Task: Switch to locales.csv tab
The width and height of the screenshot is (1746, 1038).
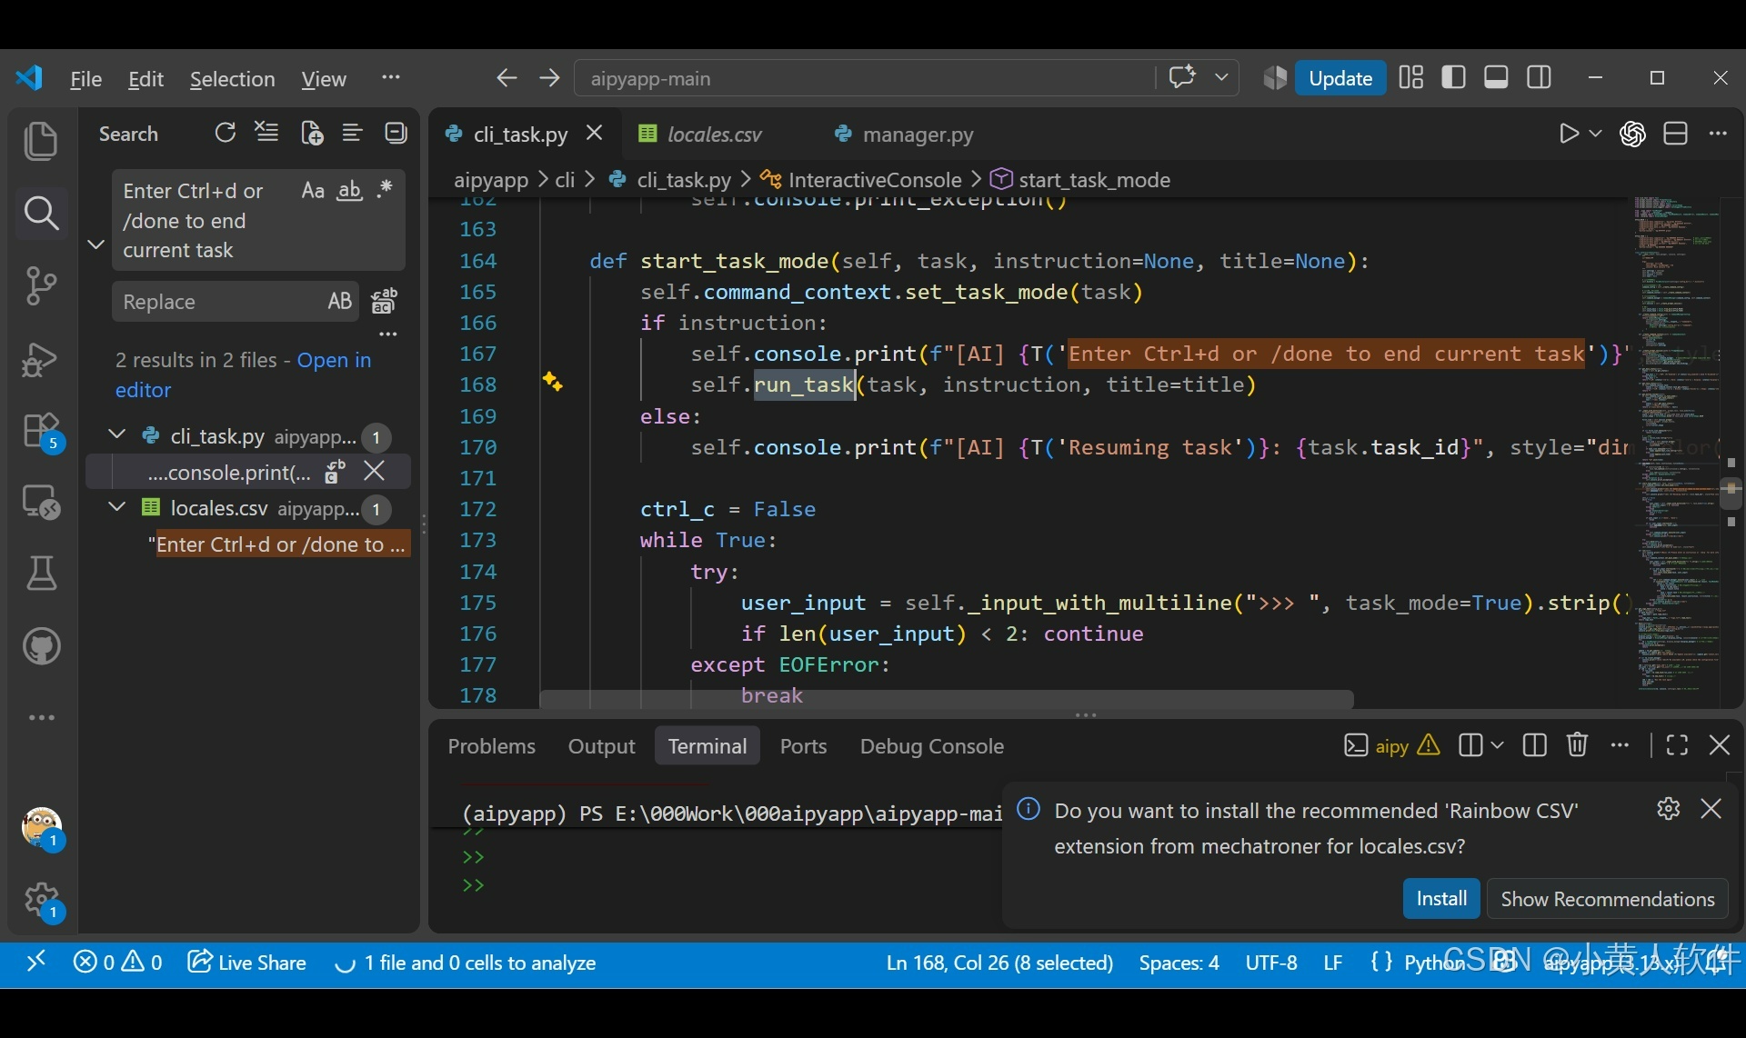Action: 715,135
